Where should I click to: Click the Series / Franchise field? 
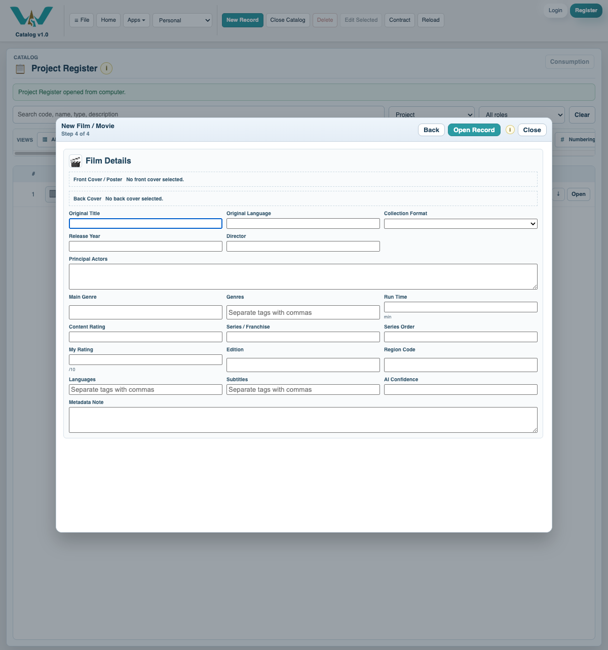[x=303, y=337]
